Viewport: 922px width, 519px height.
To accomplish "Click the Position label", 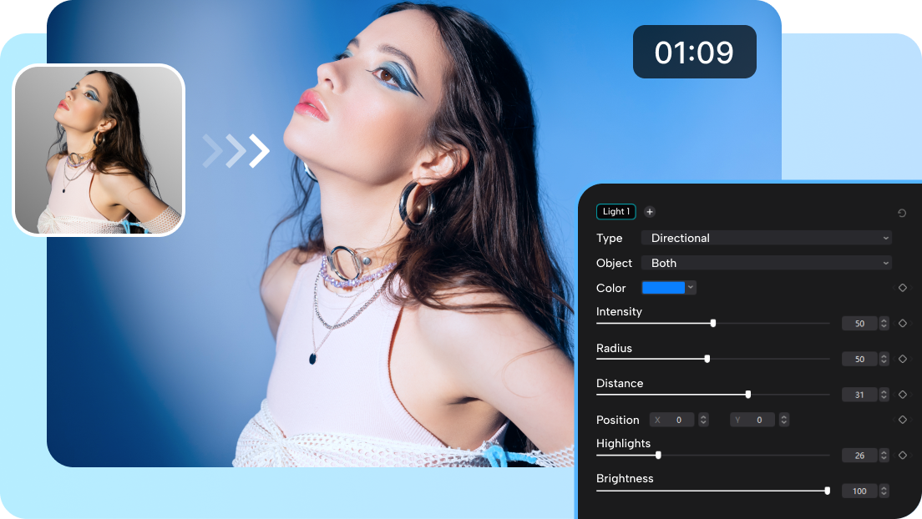I will pos(617,420).
